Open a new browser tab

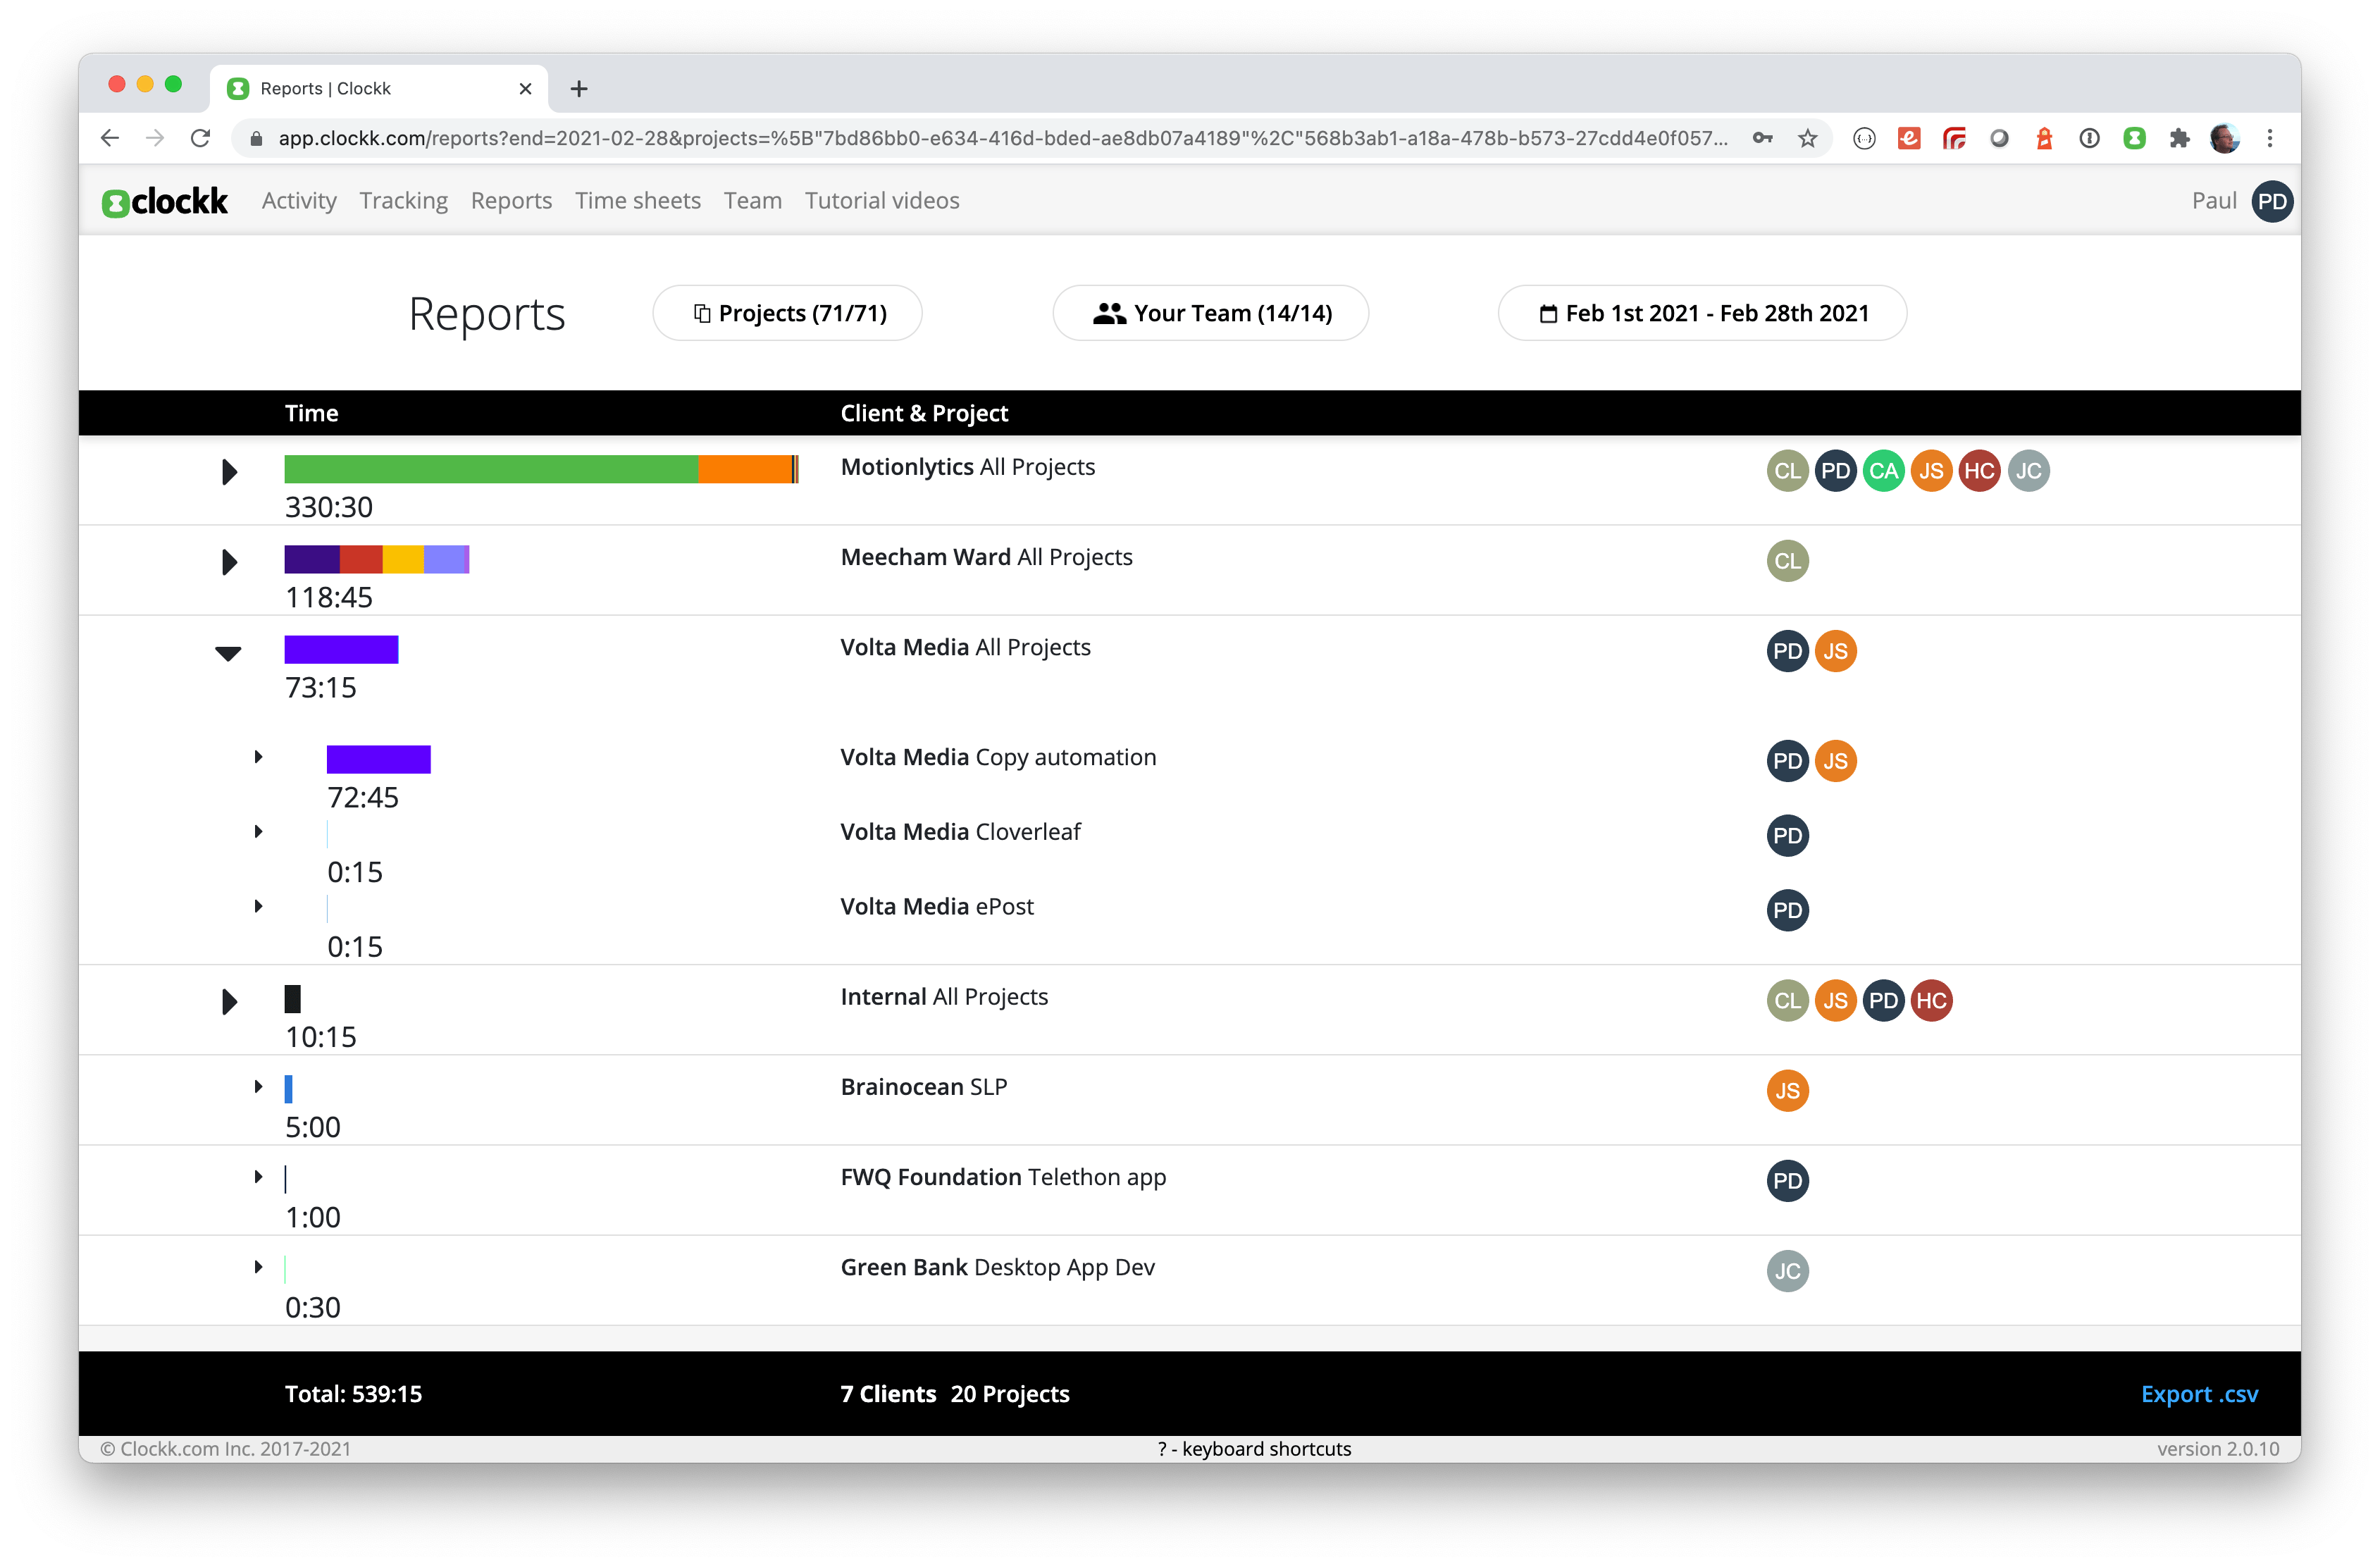click(x=578, y=89)
